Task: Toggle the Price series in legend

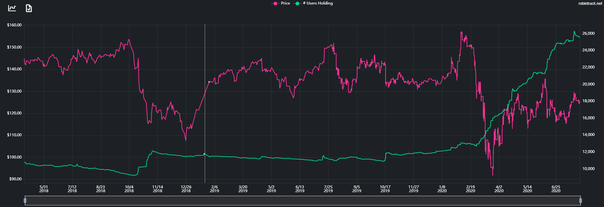Action: pyautogui.click(x=285, y=3)
